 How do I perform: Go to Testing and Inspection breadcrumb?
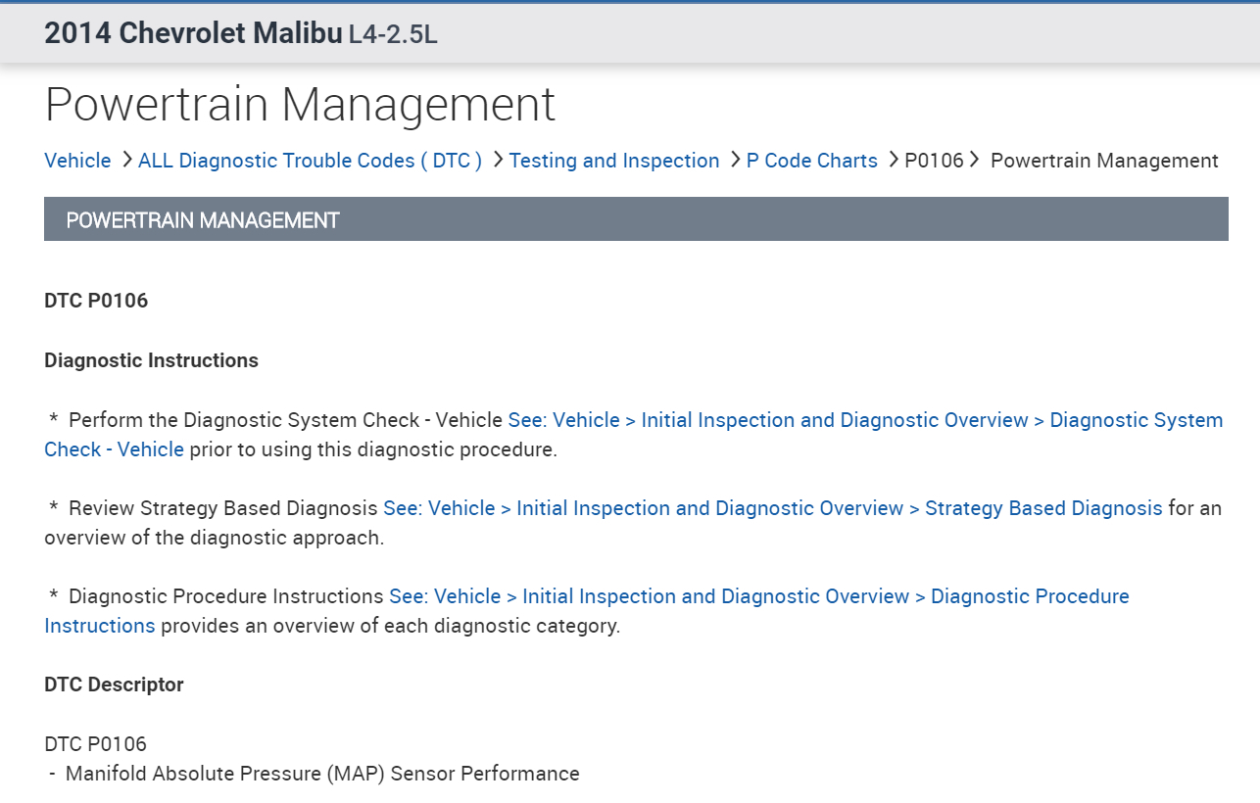614,161
